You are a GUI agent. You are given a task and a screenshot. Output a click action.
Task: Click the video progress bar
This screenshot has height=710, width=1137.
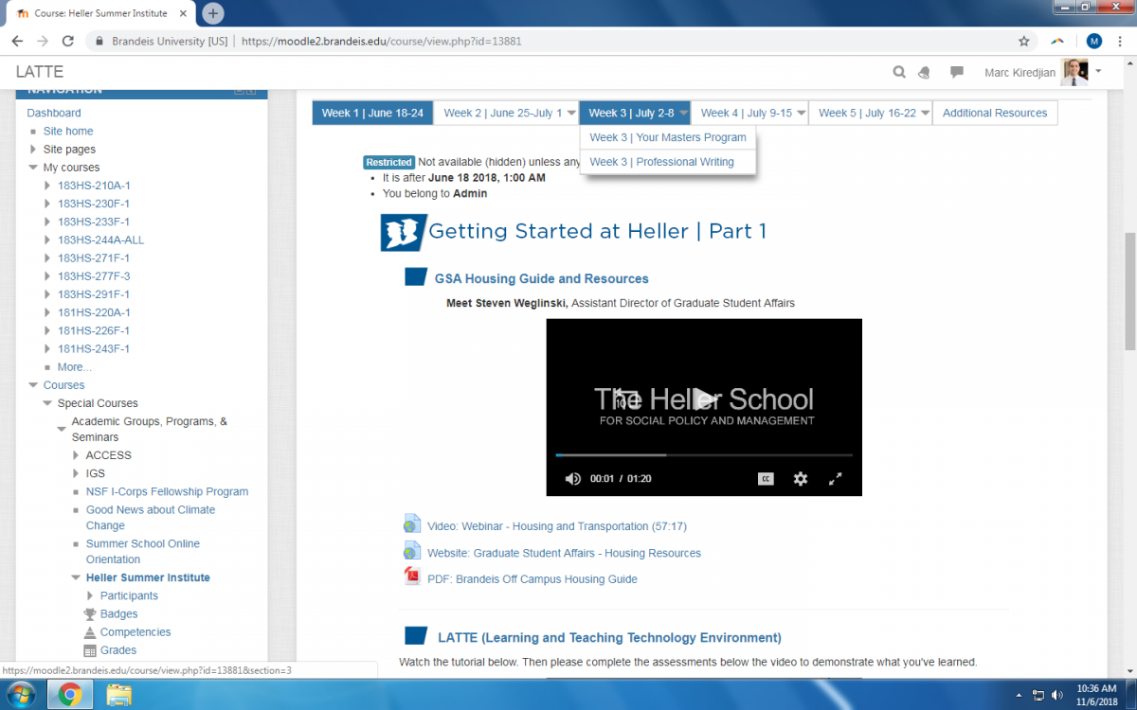pos(704,455)
